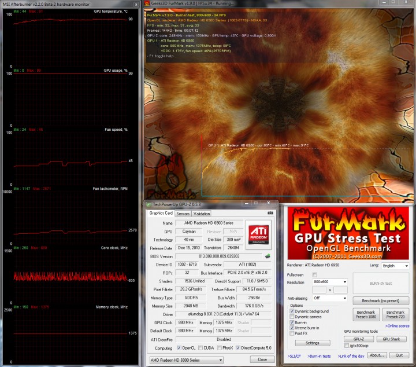Viewport: 416px width, 367px height.
Task: Minimize the FurMark render window
Action: click(x=384, y=2)
